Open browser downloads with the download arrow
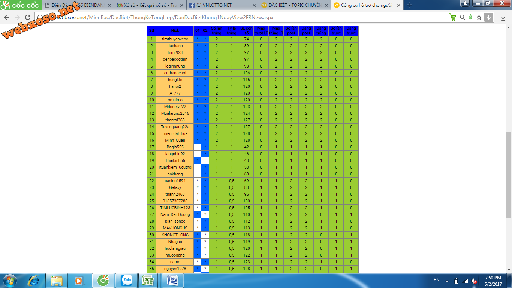The width and height of the screenshot is (512, 288). point(503,18)
